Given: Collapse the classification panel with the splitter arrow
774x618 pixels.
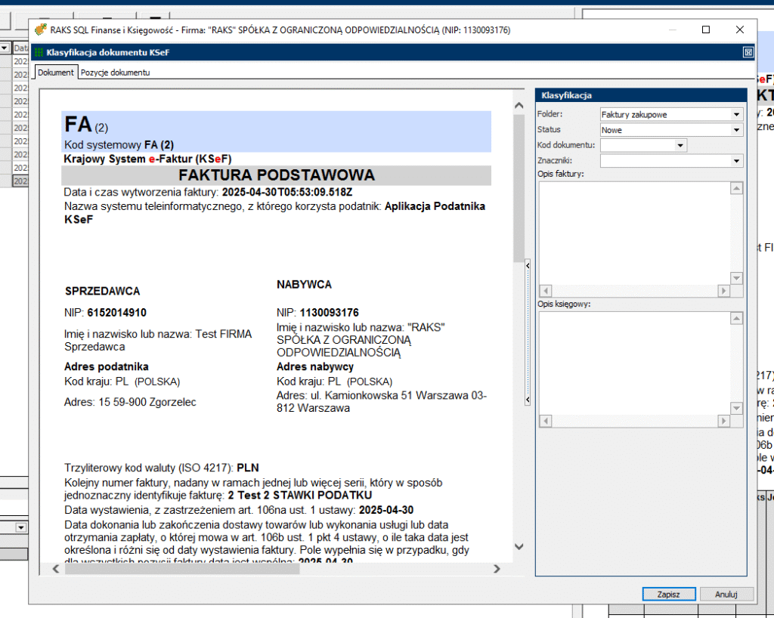Looking at the screenshot, I should [527, 265].
